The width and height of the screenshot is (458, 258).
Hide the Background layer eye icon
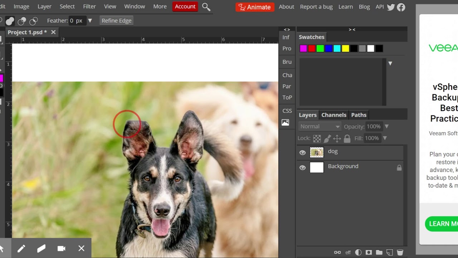point(302,168)
